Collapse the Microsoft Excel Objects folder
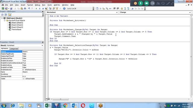This screenshot has height=108, width=193. pyautogui.click(x=5, y=20)
